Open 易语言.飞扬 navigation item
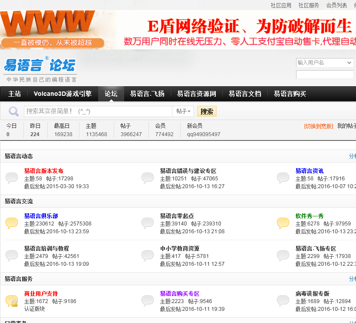356x323 pixels. point(147,94)
